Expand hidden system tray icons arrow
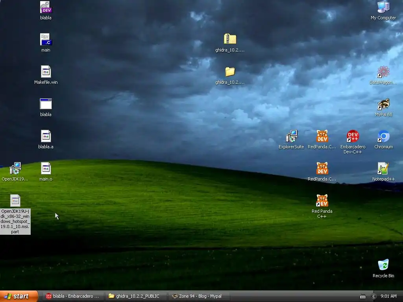 coord(373,296)
